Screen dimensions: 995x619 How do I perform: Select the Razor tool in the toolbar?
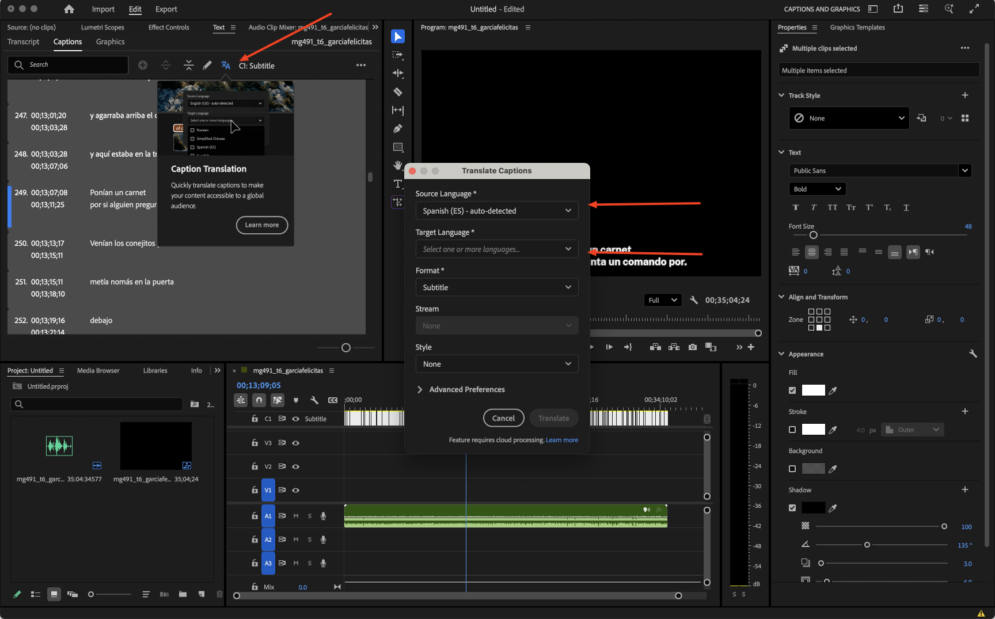coord(398,92)
